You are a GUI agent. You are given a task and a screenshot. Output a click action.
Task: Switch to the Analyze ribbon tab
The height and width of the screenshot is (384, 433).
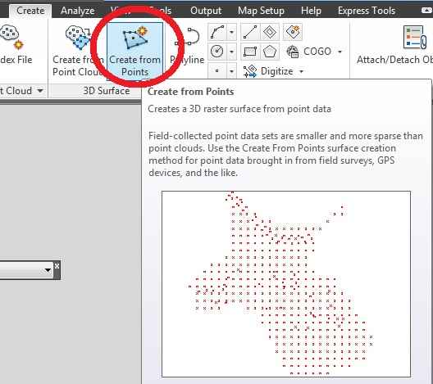coord(78,11)
